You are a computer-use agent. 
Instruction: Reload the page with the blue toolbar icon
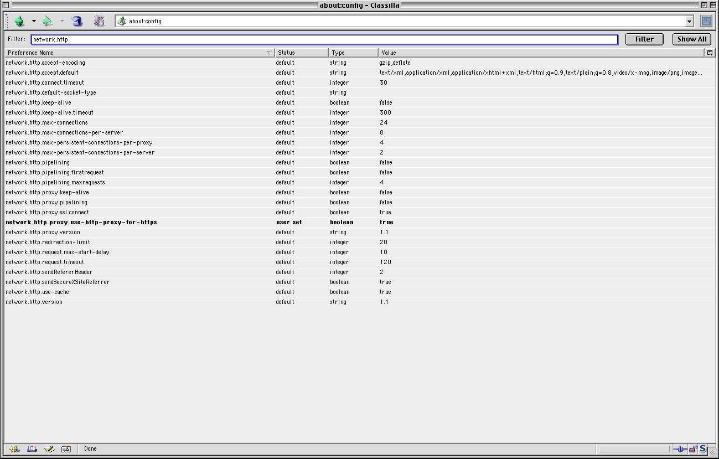(x=77, y=21)
